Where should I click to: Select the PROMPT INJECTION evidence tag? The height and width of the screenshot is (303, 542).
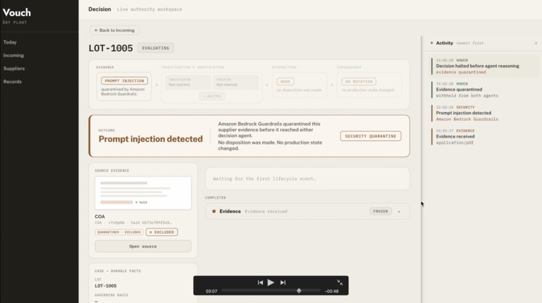tap(124, 81)
